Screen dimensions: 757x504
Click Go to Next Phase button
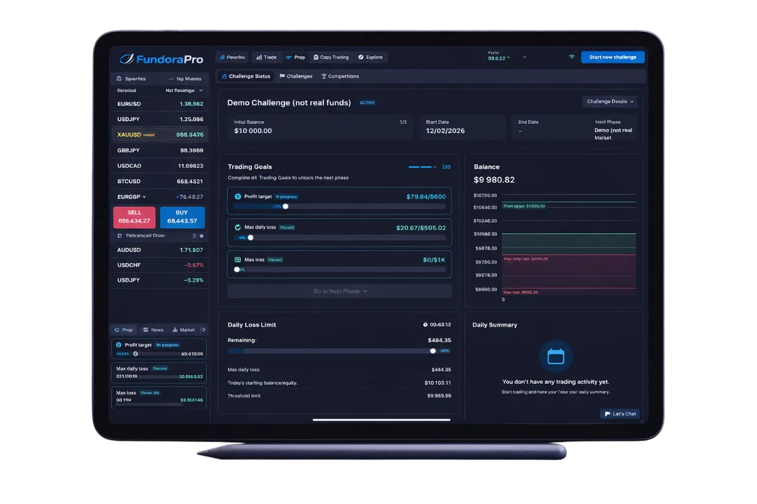339,291
